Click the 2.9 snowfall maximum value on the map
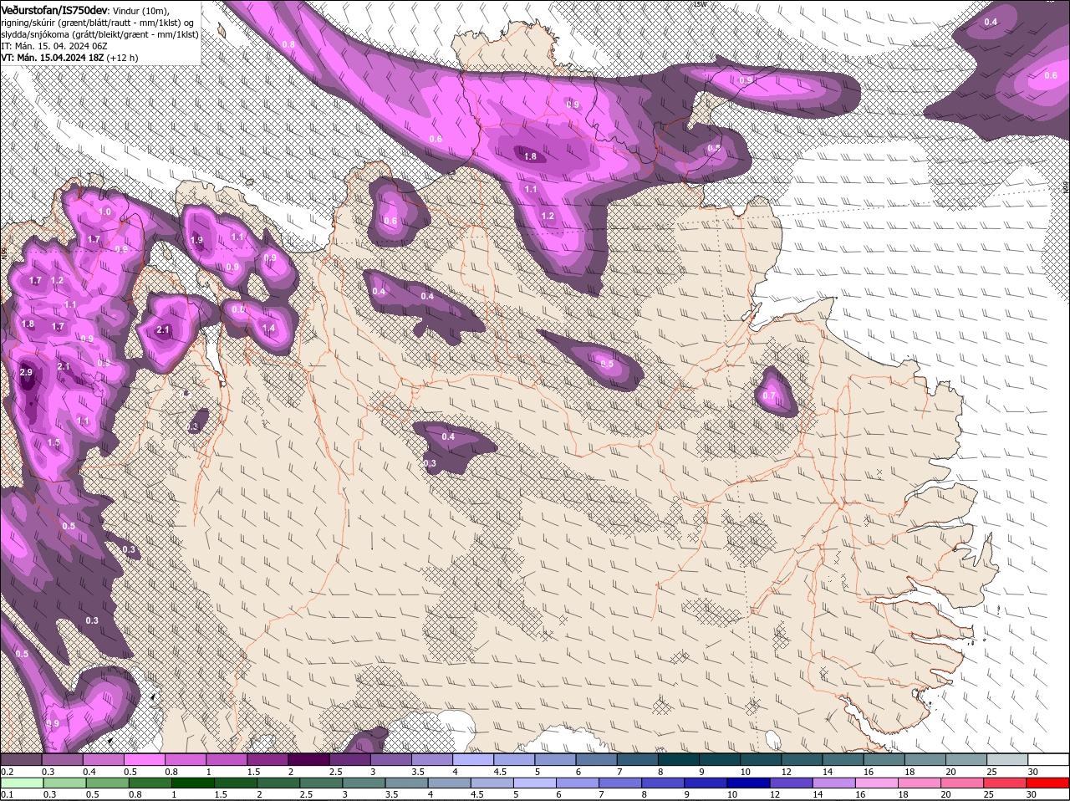Viewport: 1070px width, 801px height. [26, 372]
